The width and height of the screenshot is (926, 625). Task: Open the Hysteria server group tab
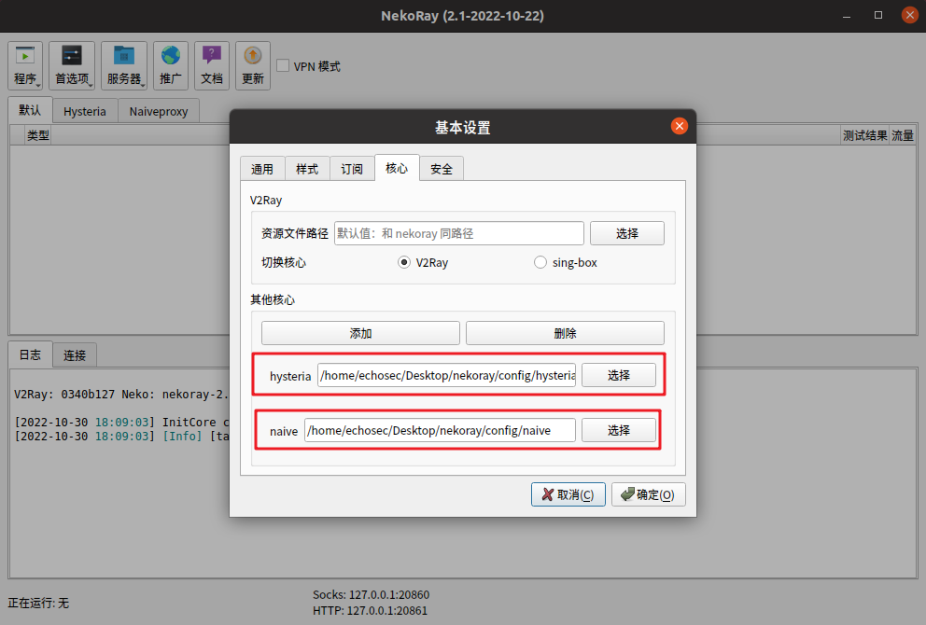84,110
